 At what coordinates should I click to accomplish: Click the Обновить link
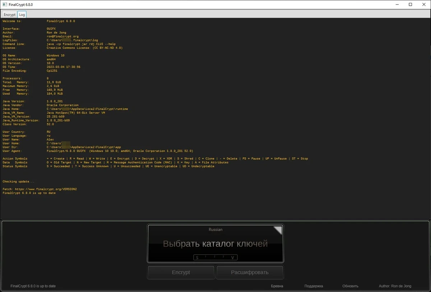(x=351, y=286)
